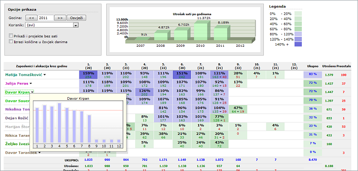Open the Julija Peras employee link
The width and height of the screenshot is (358, 171).
click(17, 84)
